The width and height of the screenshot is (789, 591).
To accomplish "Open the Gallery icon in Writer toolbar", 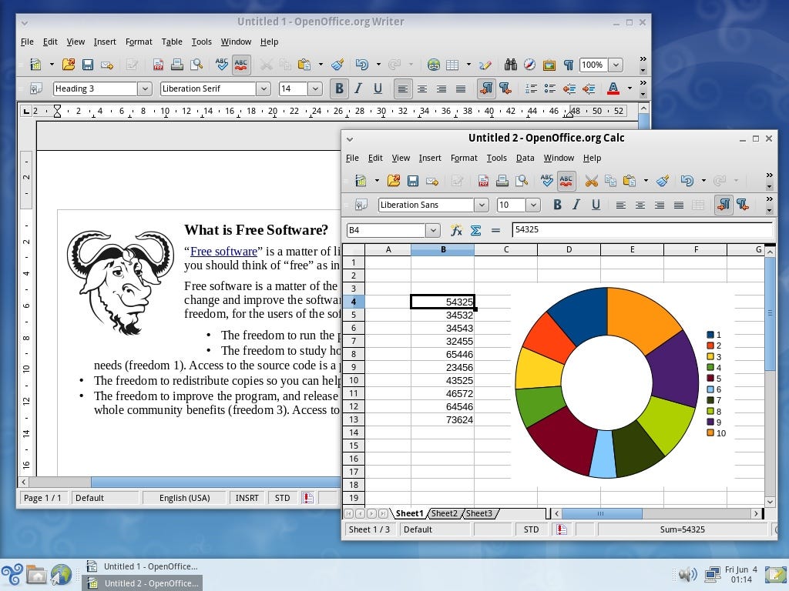I will pos(549,65).
